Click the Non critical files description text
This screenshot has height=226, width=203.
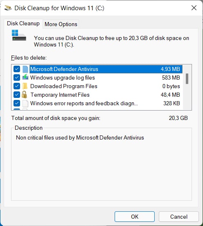(x=80, y=137)
